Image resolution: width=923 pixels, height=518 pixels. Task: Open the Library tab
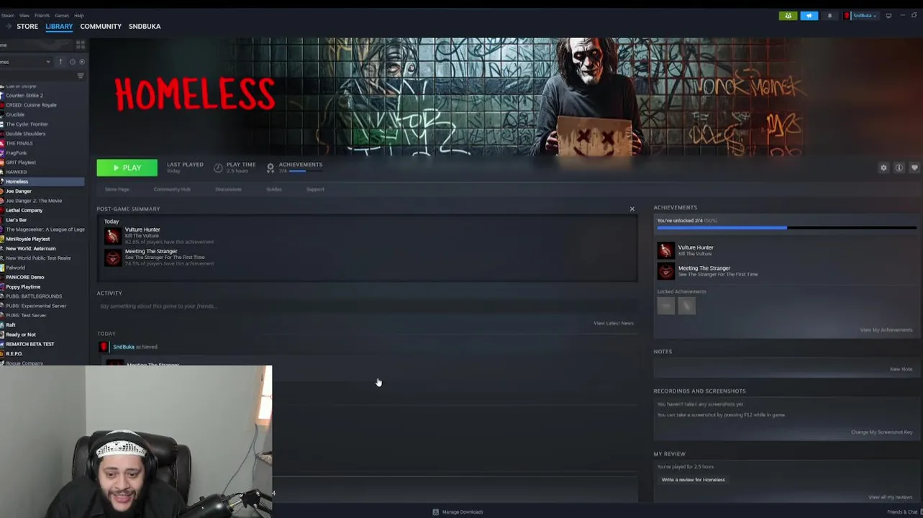click(59, 27)
